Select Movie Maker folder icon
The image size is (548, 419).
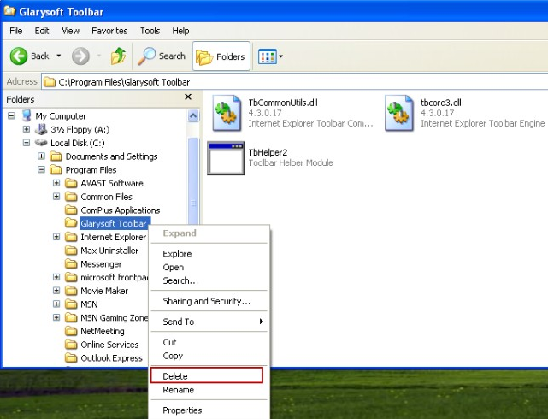tap(71, 291)
